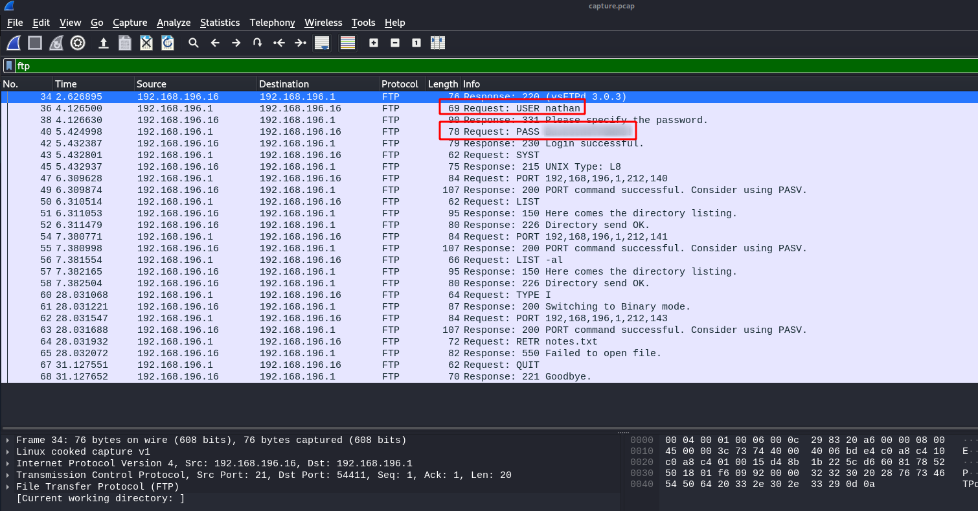Expand the Transmission Control Protocol details
This screenshot has width=978, height=511.
coord(6,475)
